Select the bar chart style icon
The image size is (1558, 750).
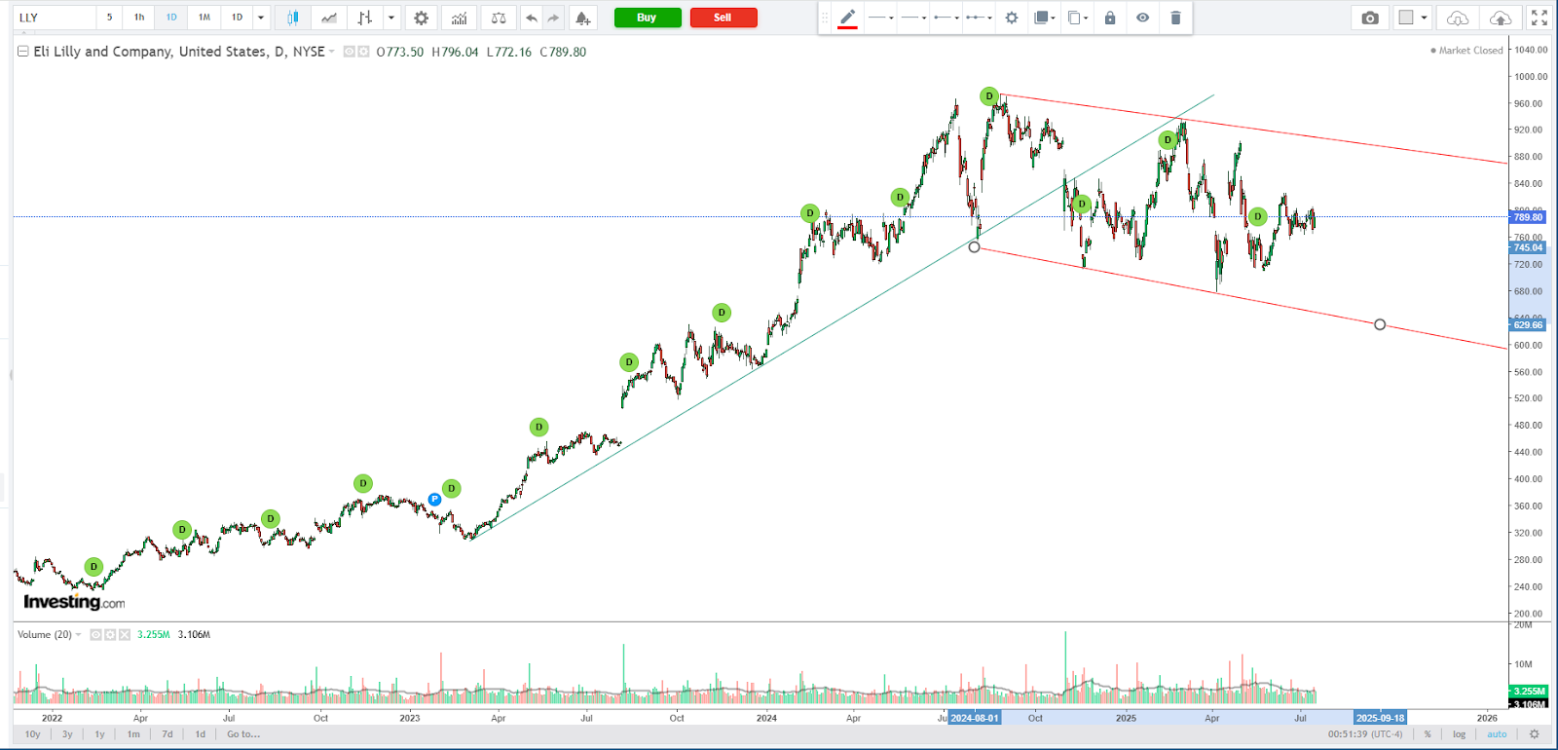pos(365,18)
